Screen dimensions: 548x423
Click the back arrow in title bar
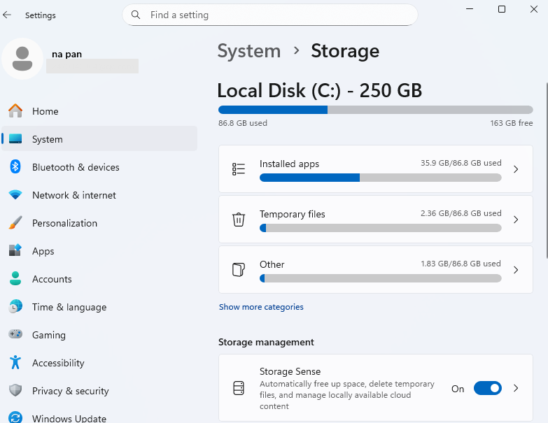(8, 15)
